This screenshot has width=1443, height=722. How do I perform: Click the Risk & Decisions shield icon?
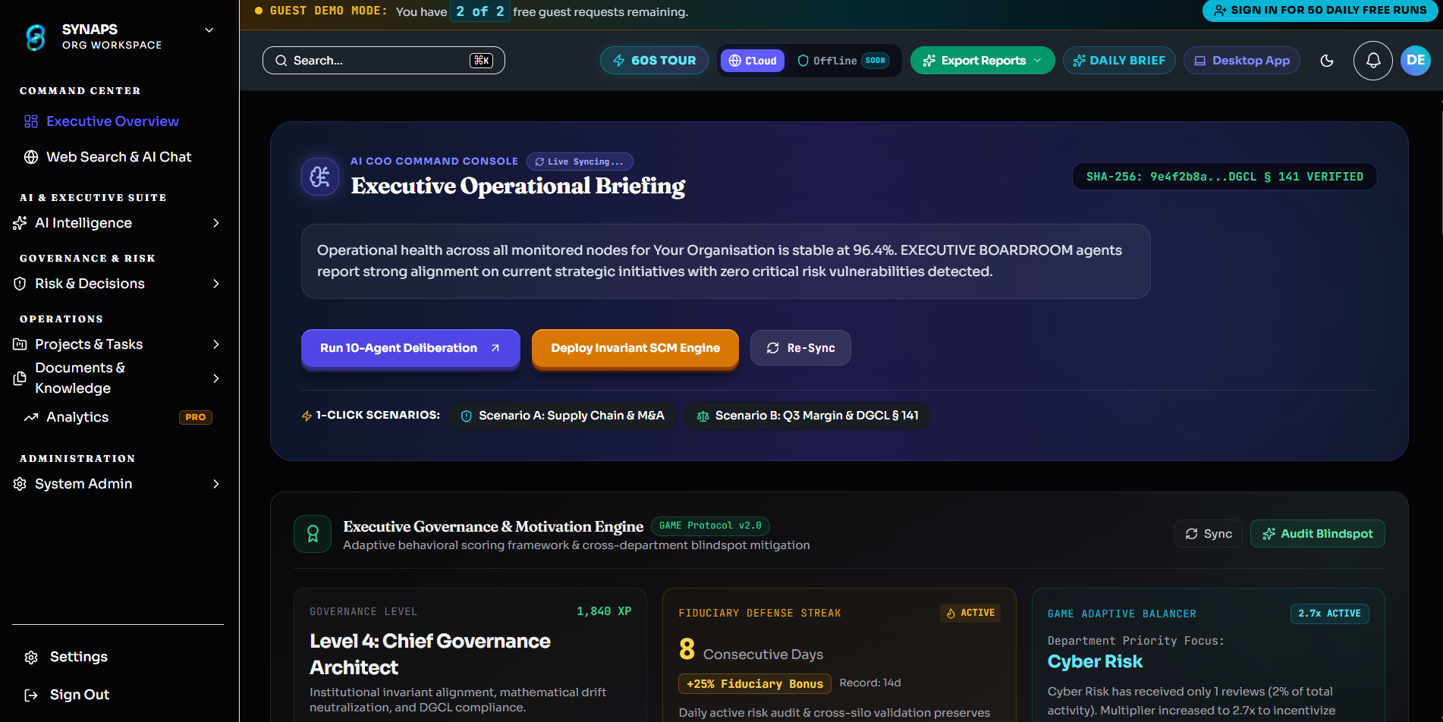(20, 284)
